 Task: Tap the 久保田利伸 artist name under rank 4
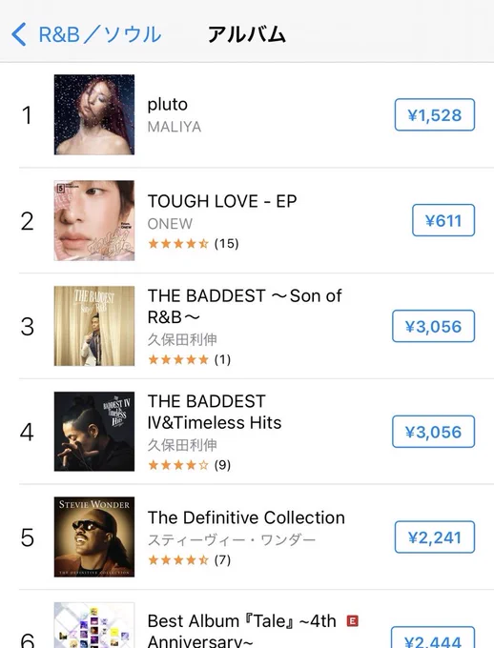(182, 445)
